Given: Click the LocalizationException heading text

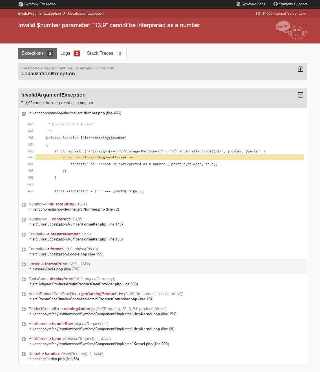Looking at the screenshot, I should pos(48,74).
